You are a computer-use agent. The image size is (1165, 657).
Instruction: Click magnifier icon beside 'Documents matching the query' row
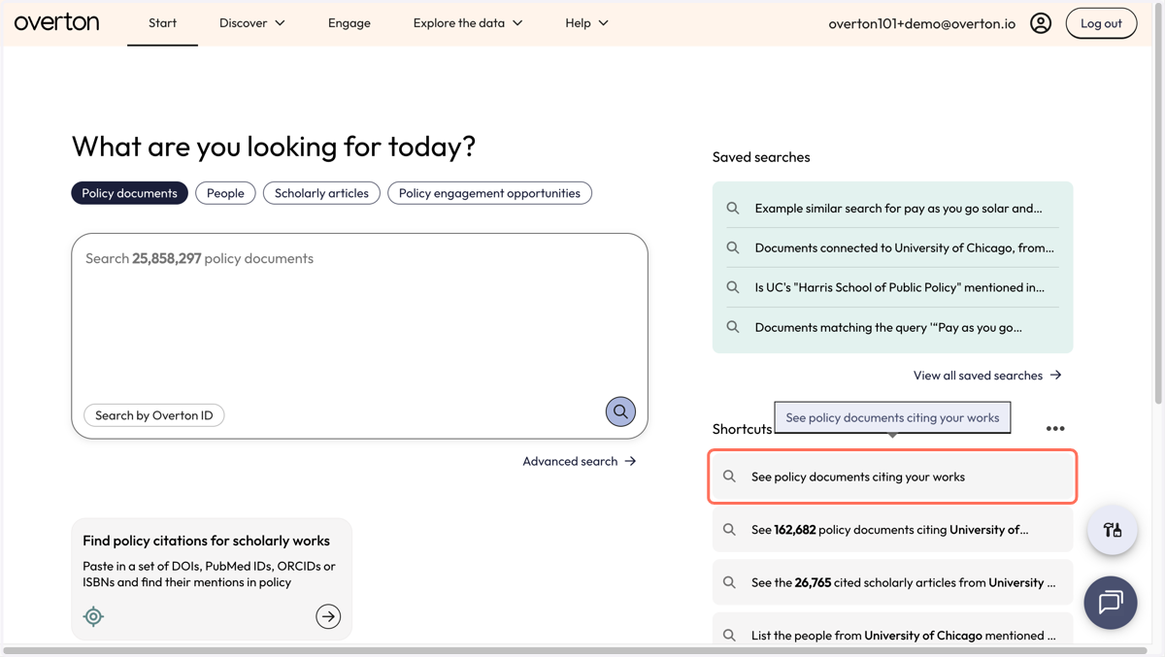pyautogui.click(x=733, y=327)
